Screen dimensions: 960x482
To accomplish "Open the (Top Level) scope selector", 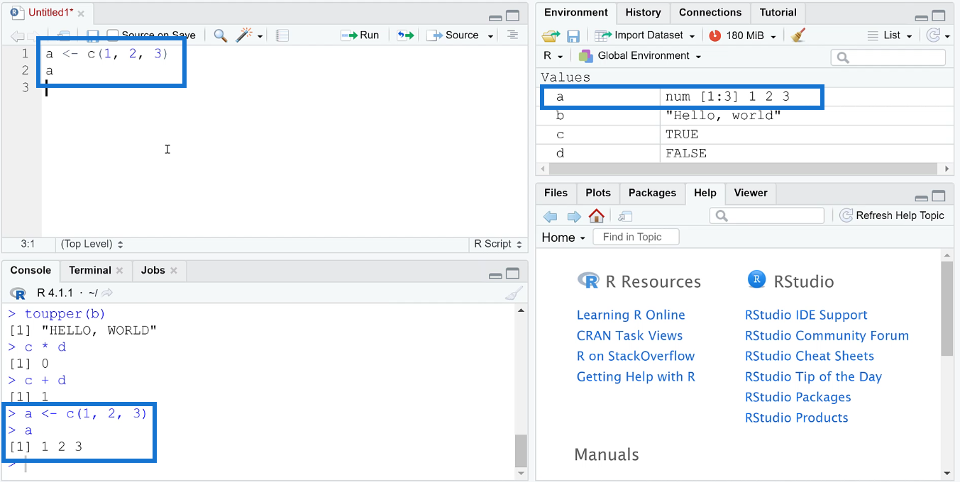I will point(92,244).
